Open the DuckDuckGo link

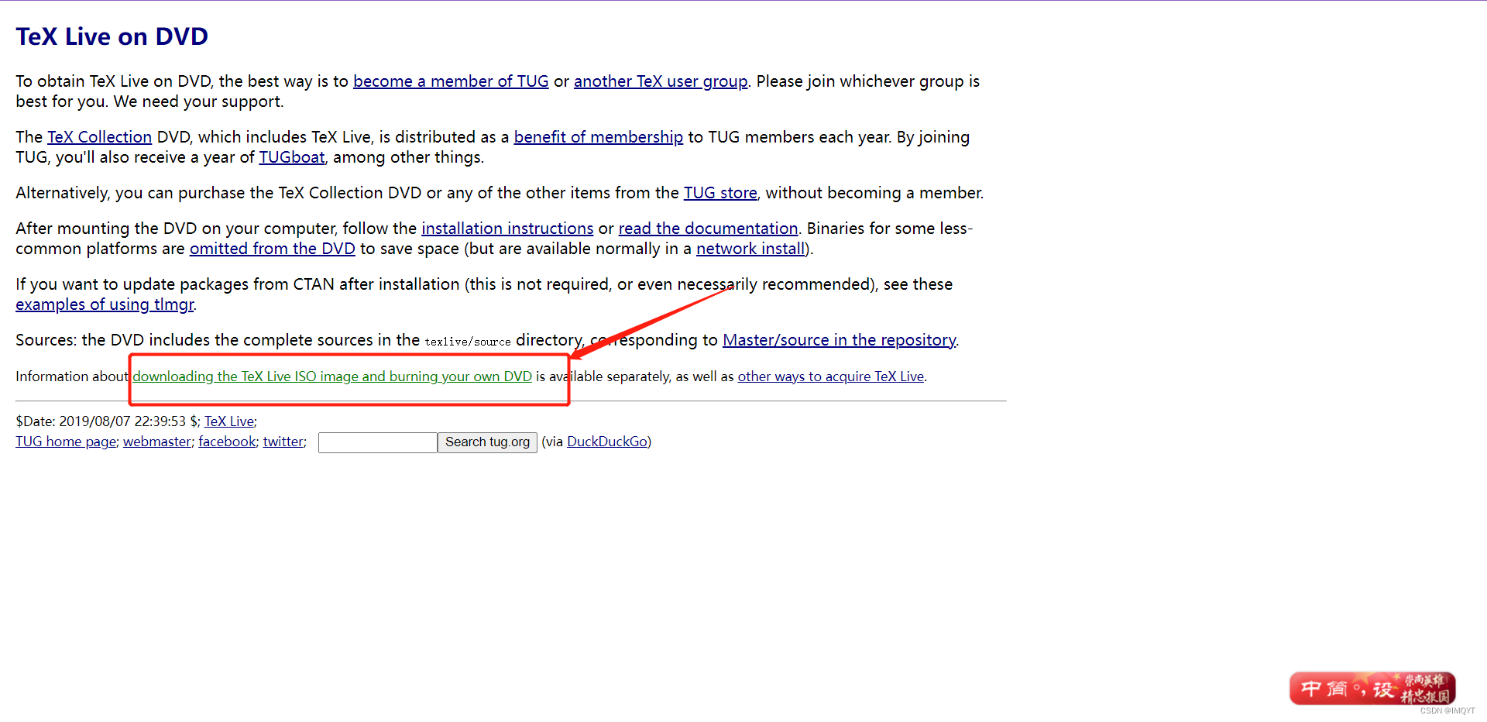[x=607, y=442]
